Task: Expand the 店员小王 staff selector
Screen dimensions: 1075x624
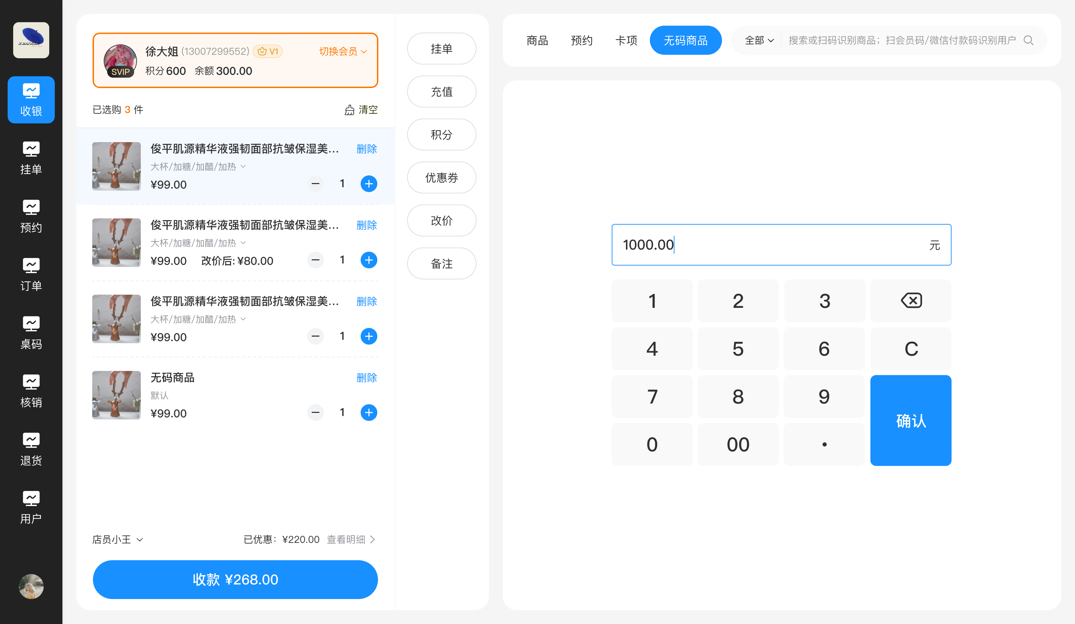Action: (x=117, y=539)
